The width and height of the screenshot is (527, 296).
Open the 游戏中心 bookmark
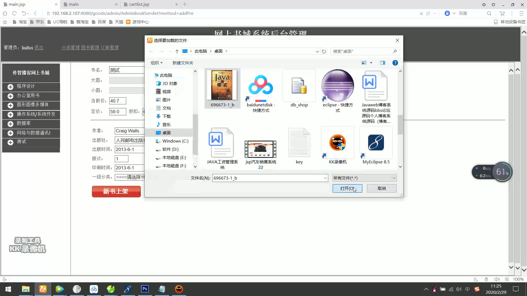[x=138, y=22]
